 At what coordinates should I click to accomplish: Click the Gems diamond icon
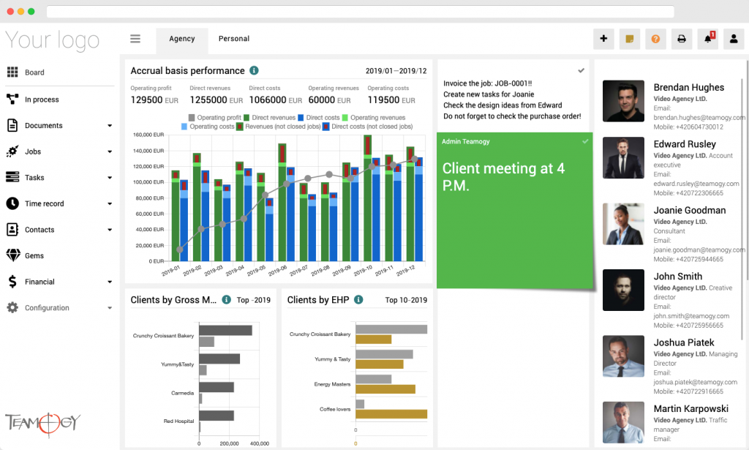(x=13, y=255)
